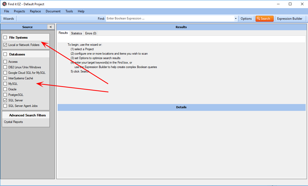Launch the Wizards toolbar button
308x186 pixels.
9,19
